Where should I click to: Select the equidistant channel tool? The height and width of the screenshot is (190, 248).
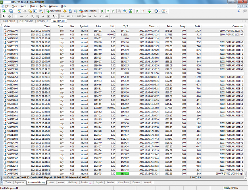coord(32,16)
